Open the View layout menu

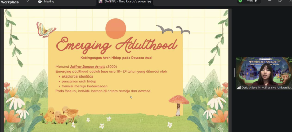[x=252, y=1]
